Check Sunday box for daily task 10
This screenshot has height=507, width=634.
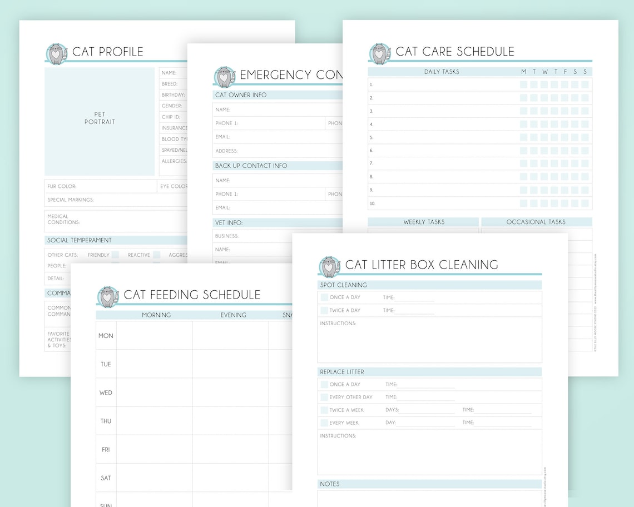586,203
